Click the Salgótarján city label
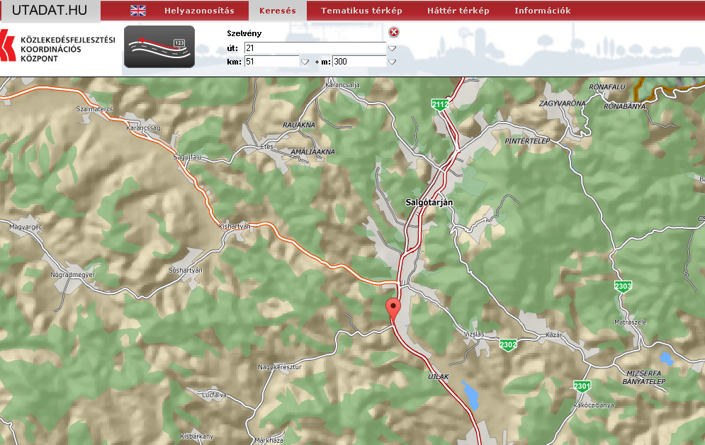Image resolution: width=705 pixels, height=445 pixels. [x=429, y=202]
